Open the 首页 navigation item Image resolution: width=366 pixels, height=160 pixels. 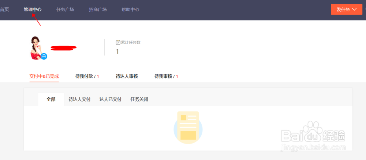4,9
